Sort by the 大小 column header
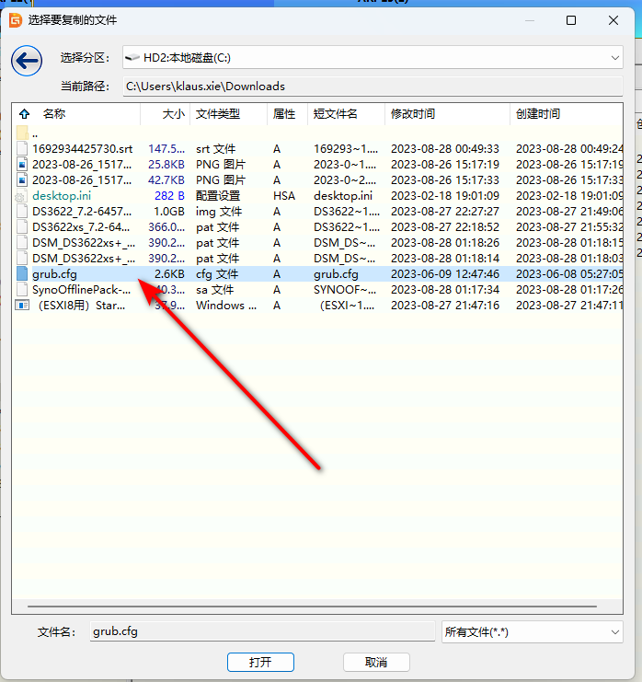This screenshot has width=642, height=682. coord(174,114)
